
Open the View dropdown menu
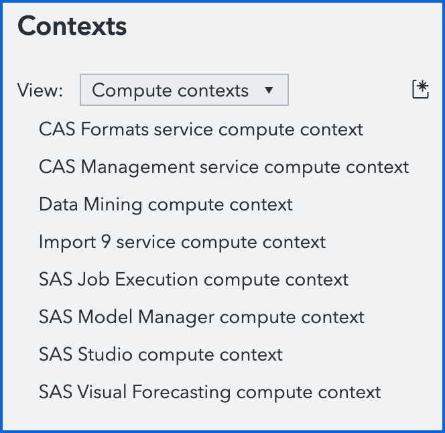click(184, 90)
